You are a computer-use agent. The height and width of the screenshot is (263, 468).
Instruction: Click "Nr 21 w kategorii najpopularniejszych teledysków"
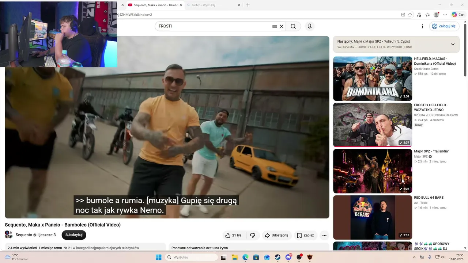(x=101, y=248)
